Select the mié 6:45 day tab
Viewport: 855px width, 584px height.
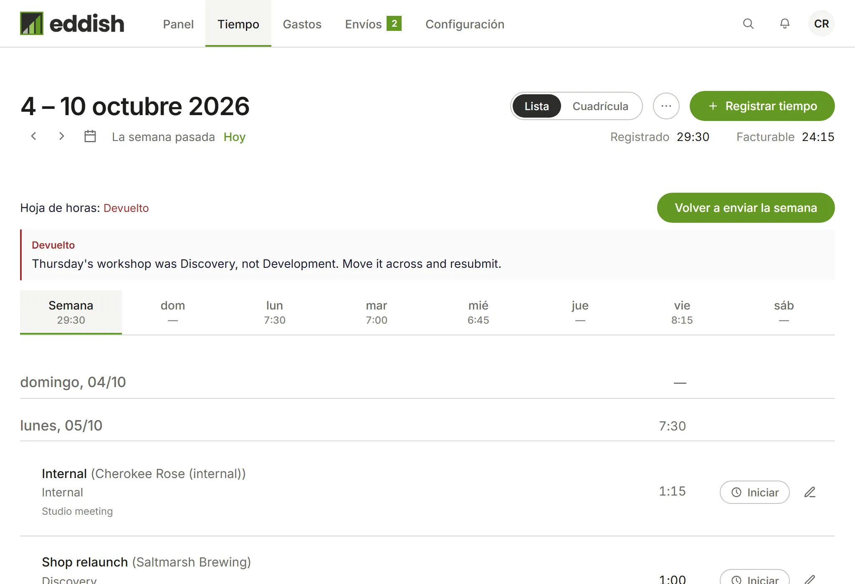(x=478, y=312)
